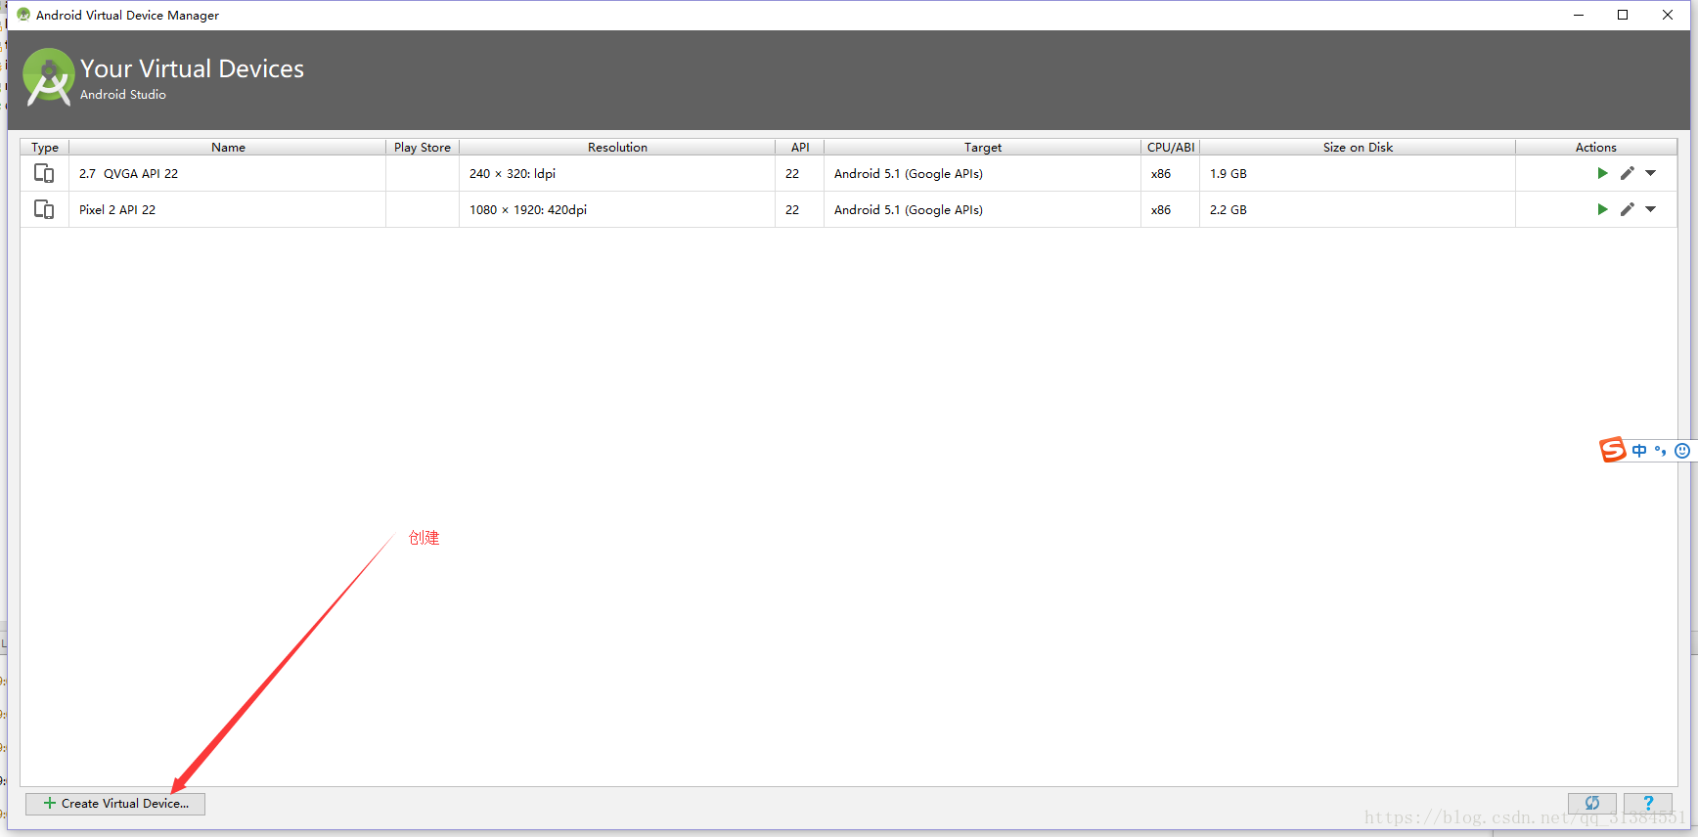Sort by Resolution column header
This screenshot has width=1698, height=837.
pyautogui.click(x=617, y=147)
